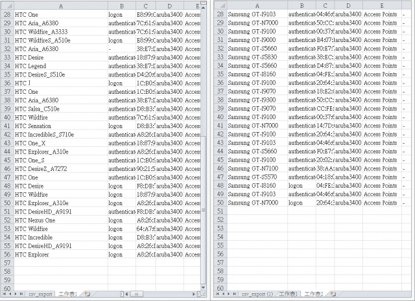Click vertical scrollbar down arrow in left window
The width and height of the screenshot is (415, 301).
click(x=203, y=287)
